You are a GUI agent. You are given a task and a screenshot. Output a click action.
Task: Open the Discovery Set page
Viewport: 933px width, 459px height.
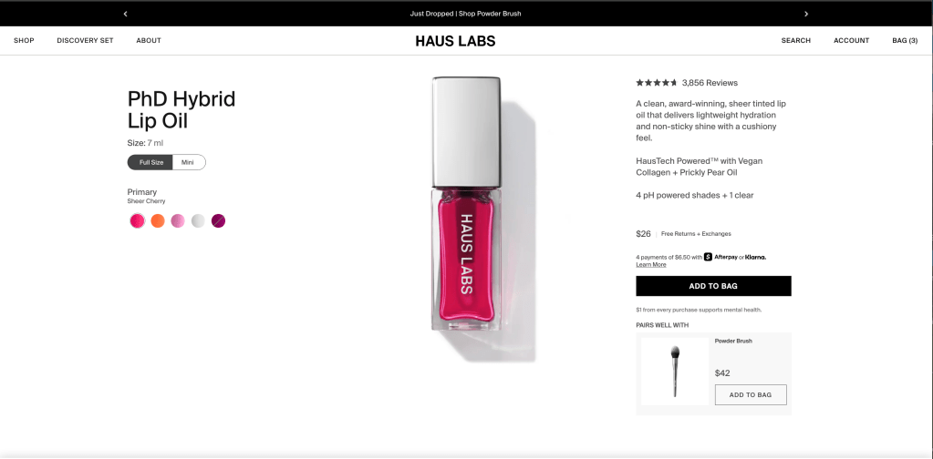click(x=85, y=40)
